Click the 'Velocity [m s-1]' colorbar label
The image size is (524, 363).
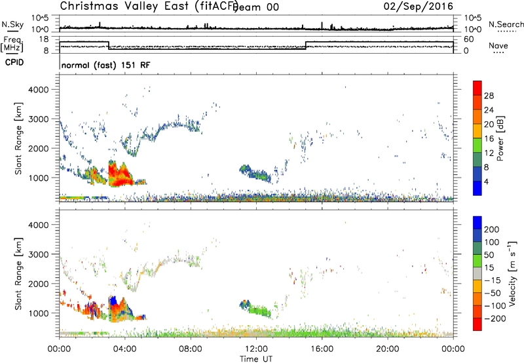coord(512,273)
